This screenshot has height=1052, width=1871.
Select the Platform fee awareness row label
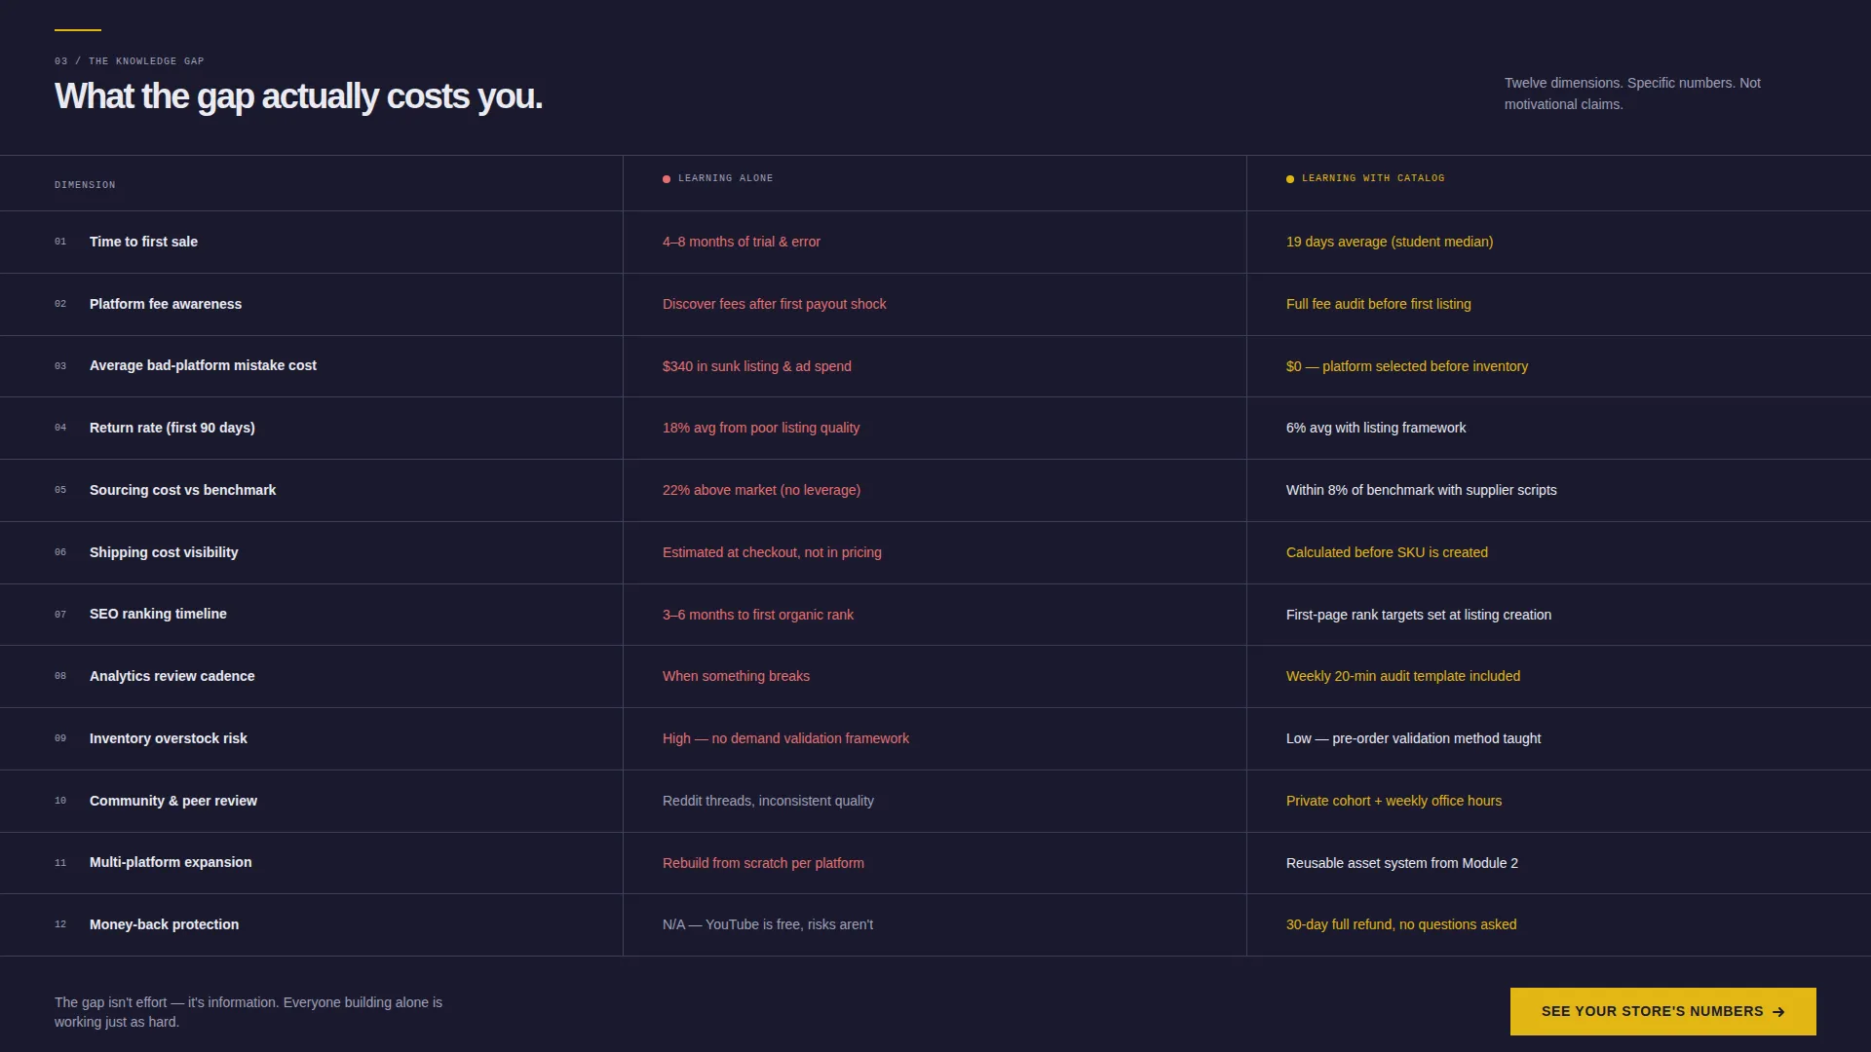click(x=166, y=304)
